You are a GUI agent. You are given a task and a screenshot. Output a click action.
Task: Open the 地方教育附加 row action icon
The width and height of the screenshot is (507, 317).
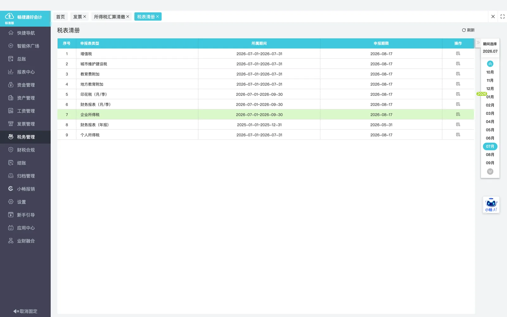[x=458, y=84]
